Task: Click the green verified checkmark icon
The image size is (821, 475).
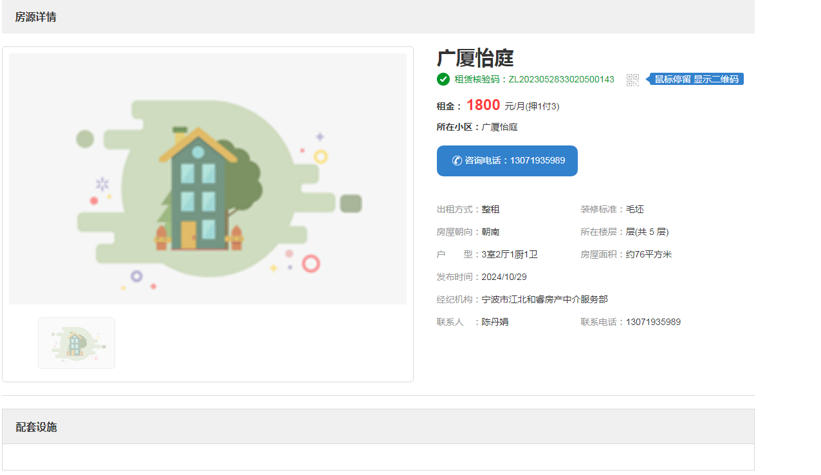Action: click(443, 79)
